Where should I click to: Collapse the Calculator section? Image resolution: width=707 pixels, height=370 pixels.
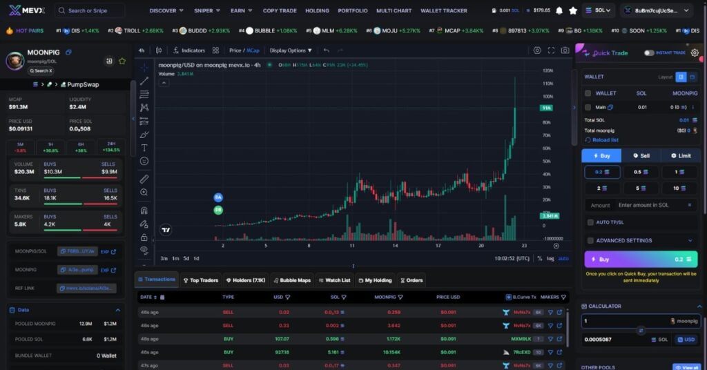[699, 306]
